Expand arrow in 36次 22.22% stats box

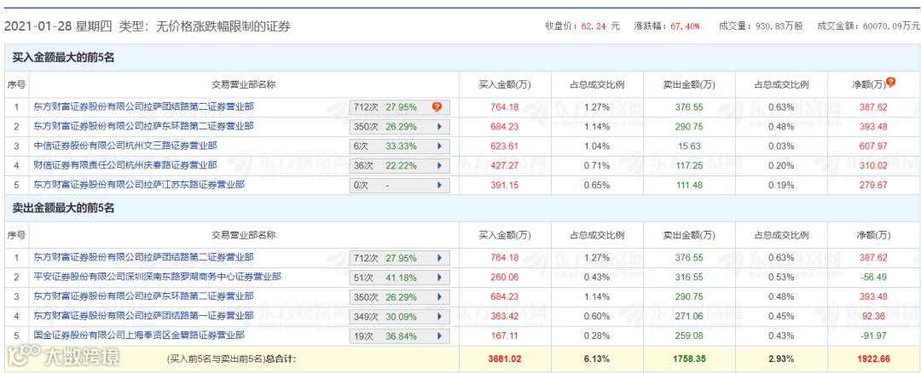pos(440,164)
